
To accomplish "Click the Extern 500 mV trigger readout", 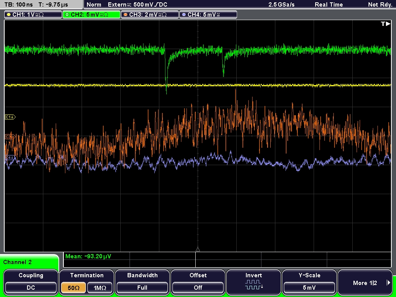I will [137, 5].
